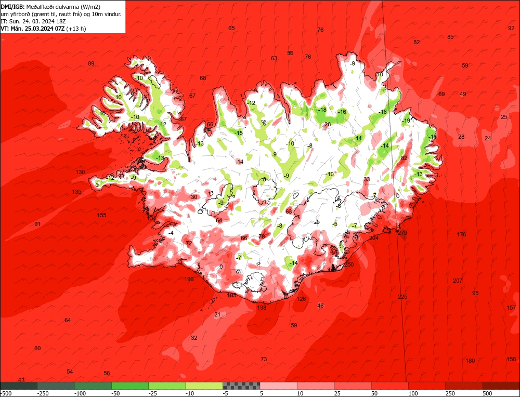The width and height of the screenshot is (520, 397).
Task: Select the legend swatch between 10 and 25
Action: click(x=316, y=386)
